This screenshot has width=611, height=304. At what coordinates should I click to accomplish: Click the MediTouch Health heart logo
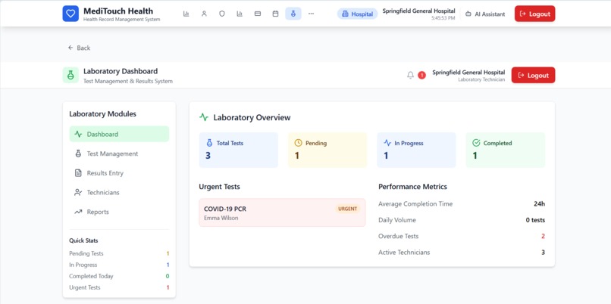click(70, 14)
